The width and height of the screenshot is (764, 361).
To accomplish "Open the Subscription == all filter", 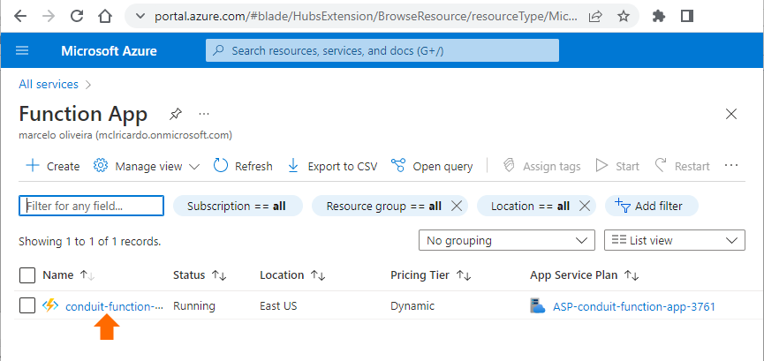I will [x=238, y=206].
